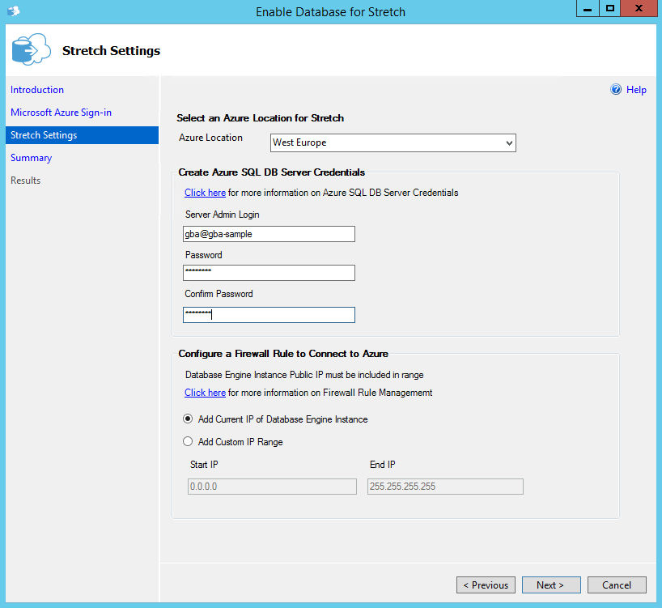Open the Server Credentials info link

[x=205, y=193]
